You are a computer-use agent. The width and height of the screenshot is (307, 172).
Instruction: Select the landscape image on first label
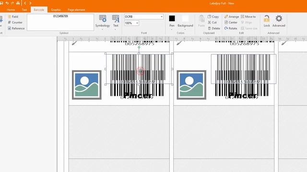point(87,85)
